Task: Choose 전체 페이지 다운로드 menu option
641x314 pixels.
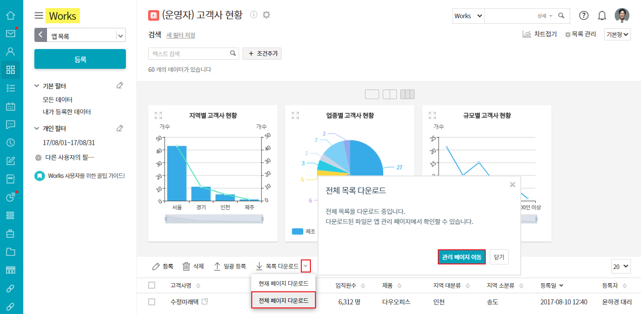Action: tap(283, 300)
